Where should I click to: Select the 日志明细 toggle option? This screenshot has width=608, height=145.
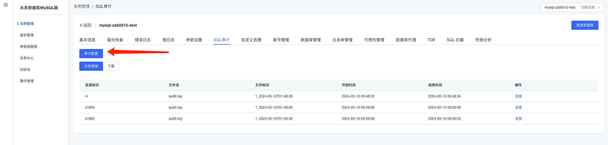[x=91, y=66]
